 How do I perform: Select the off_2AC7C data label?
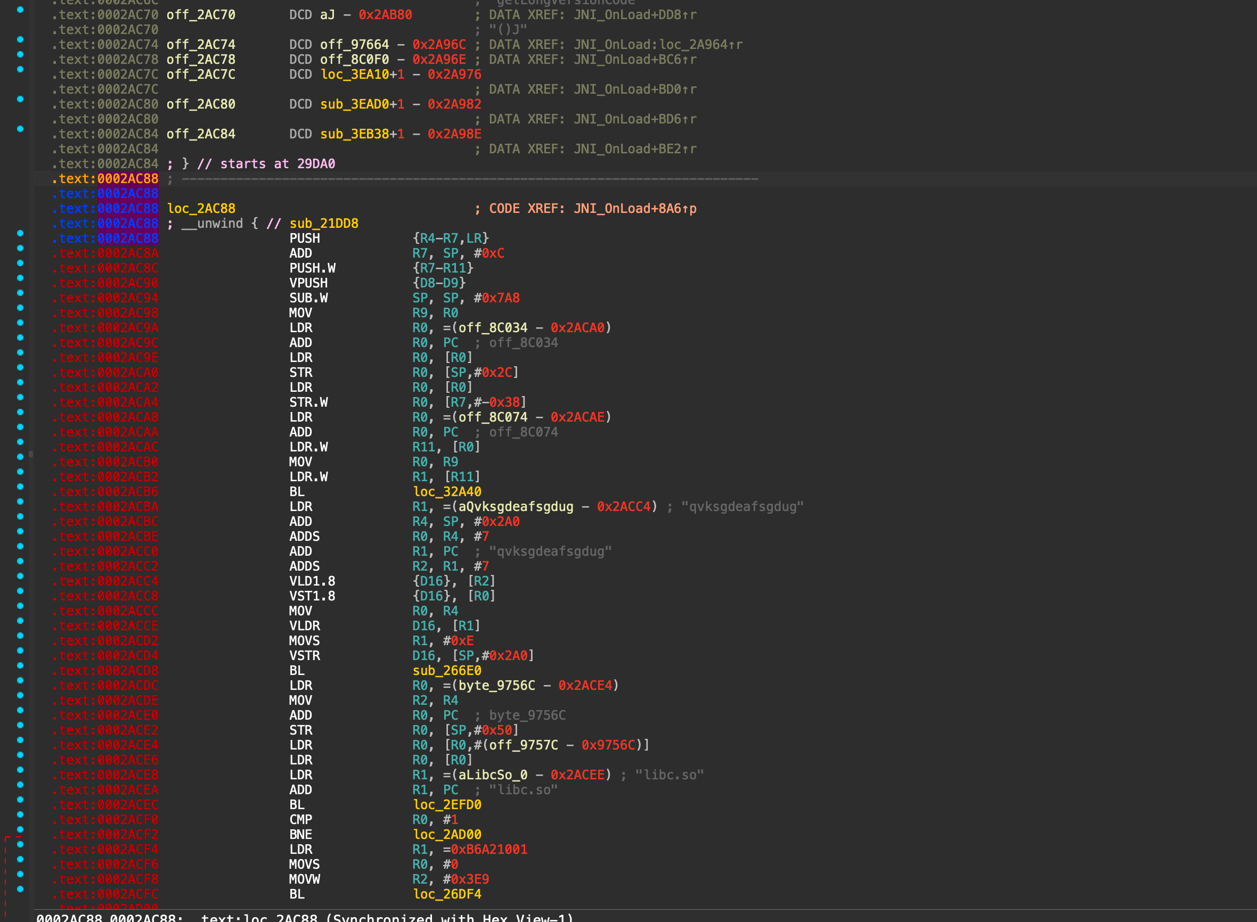tap(201, 75)
